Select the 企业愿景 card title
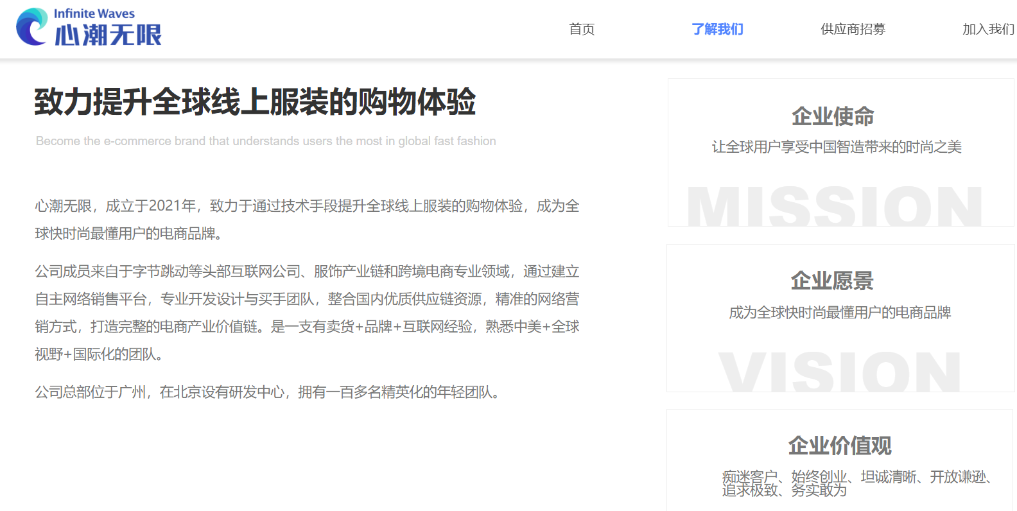The height and width of the screenshot is (511, 1017). point(832,281)
